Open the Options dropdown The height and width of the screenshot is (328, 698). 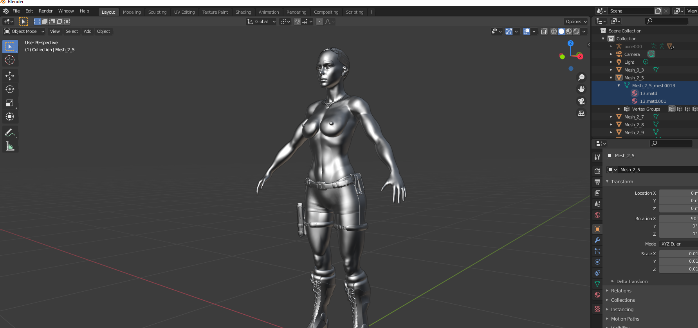click(576, 22)
